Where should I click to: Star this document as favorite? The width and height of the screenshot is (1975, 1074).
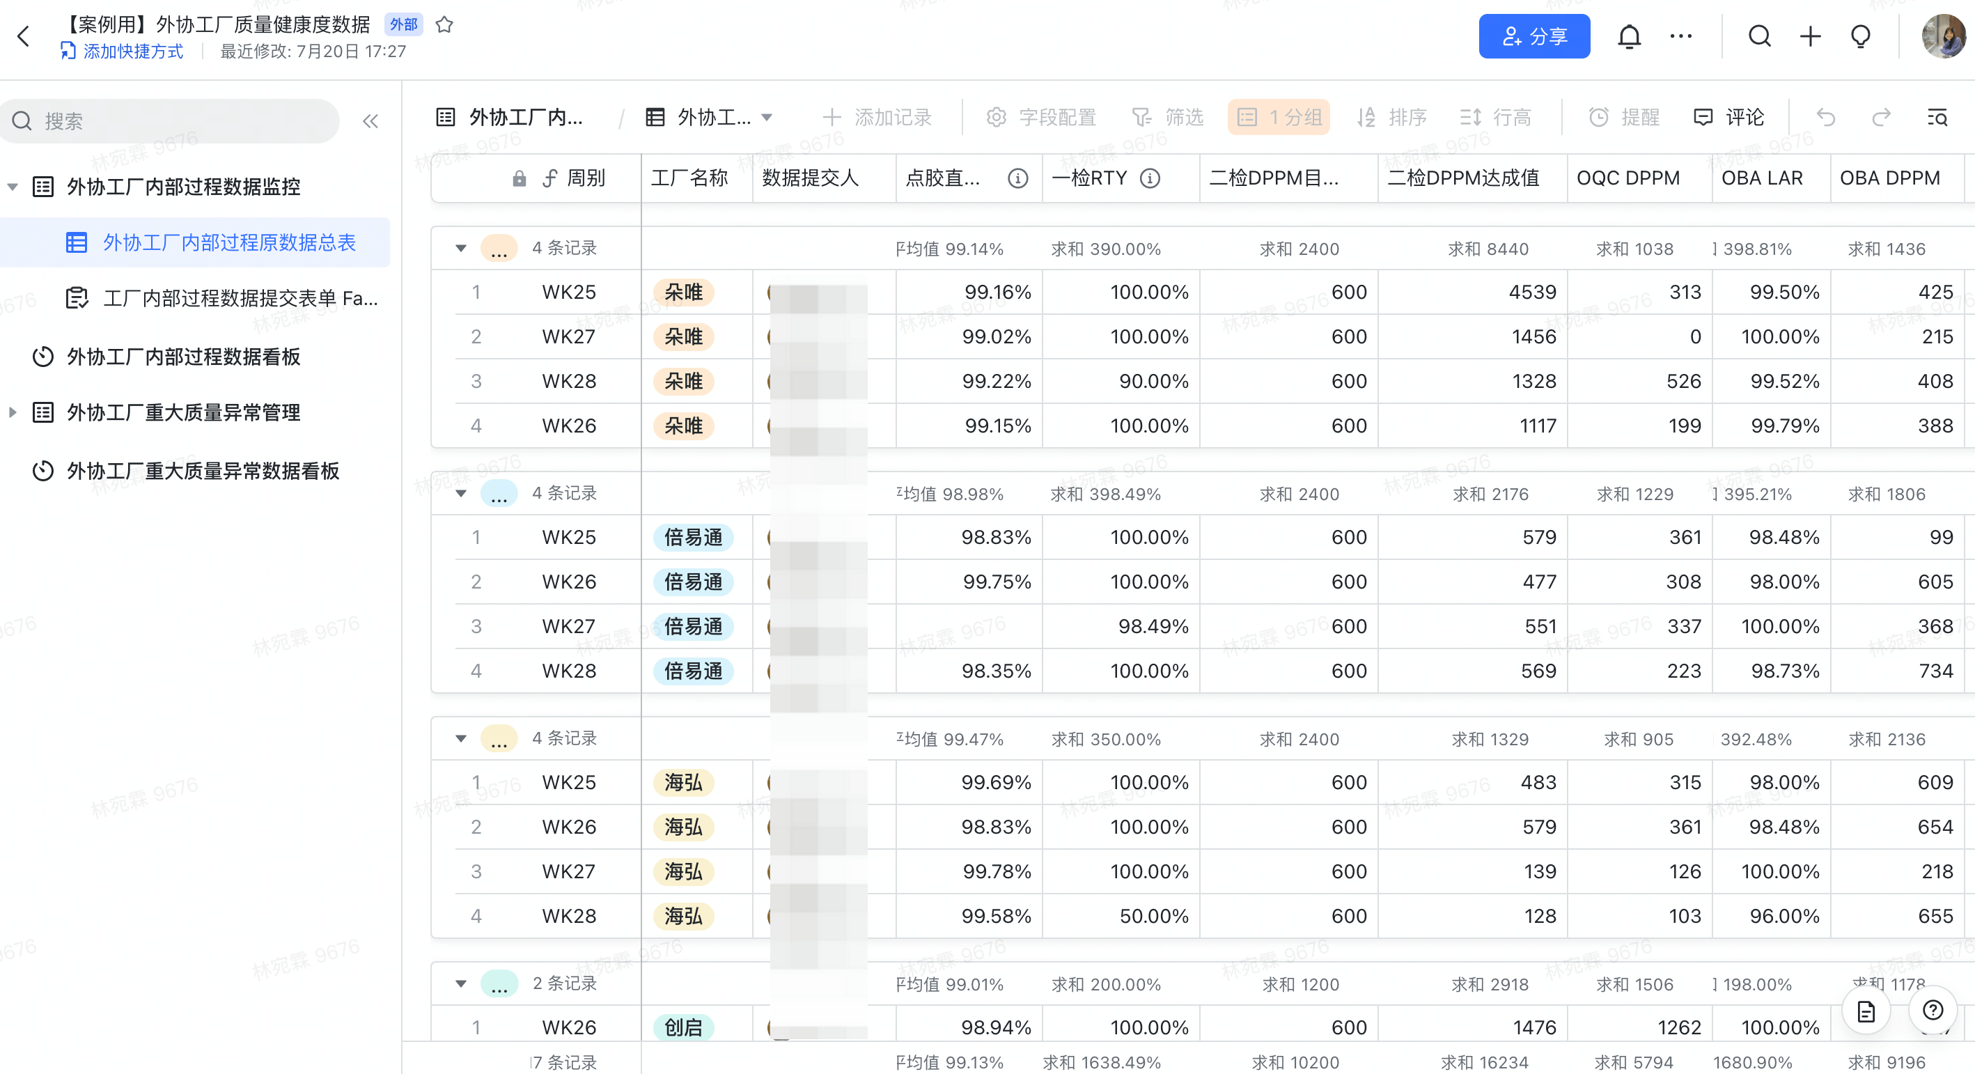pyautogui.click(x=444, y=24)
